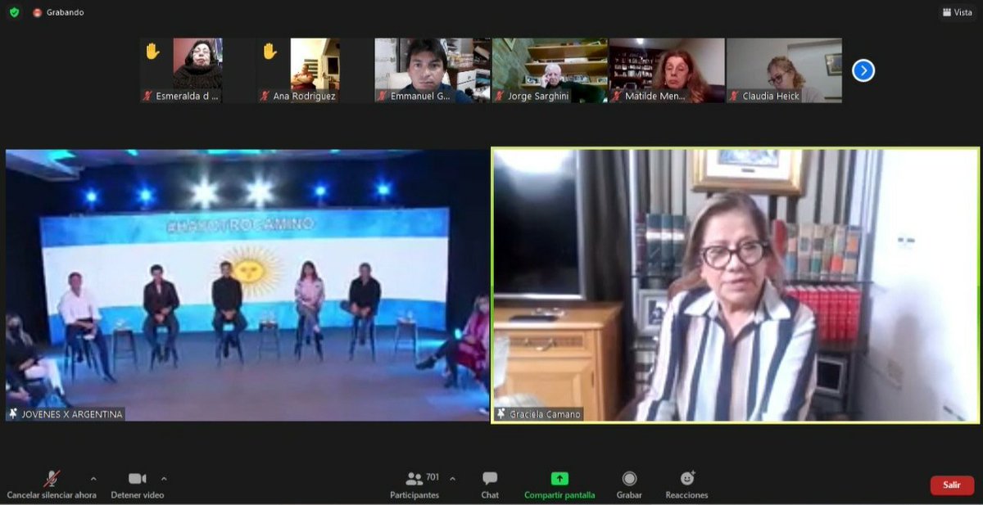Click muted mic icon beside Esmeralda name

pyautogui.click(x=148, y=96)
